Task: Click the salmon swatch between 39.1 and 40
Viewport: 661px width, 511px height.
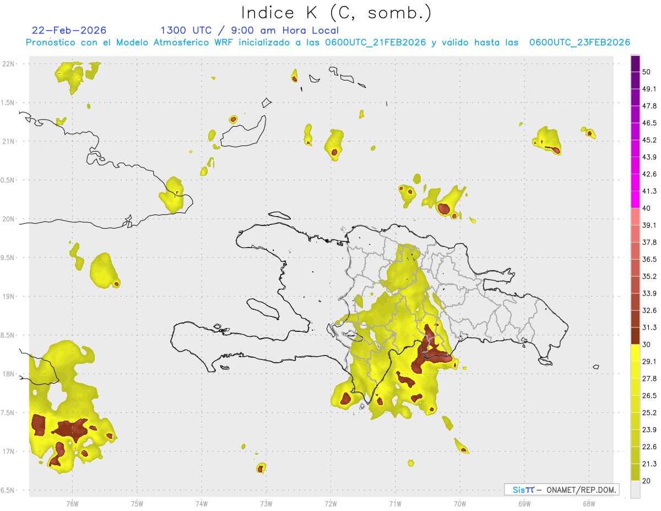Action: click(635, 217)
